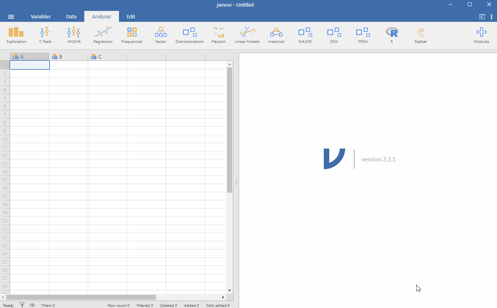Screen dimensions: 497x308
Task: Open the vertical three-dot options menu
Action: (492, 17)
